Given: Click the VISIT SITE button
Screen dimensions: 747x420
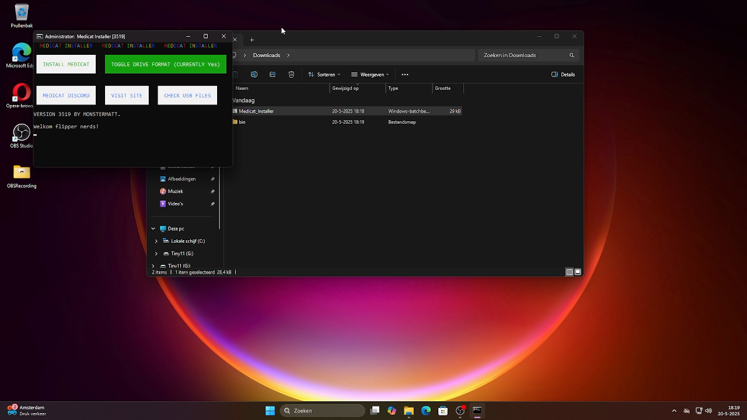Looking at the screenshot, I should (127, 96).
